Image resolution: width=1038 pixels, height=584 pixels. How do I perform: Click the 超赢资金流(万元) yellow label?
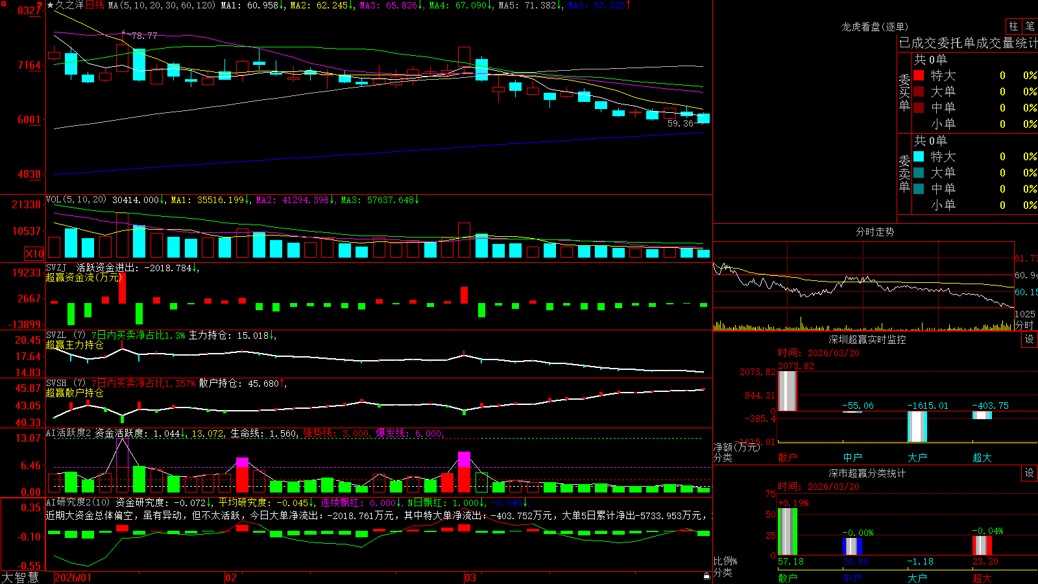click(x=84, y=277)
